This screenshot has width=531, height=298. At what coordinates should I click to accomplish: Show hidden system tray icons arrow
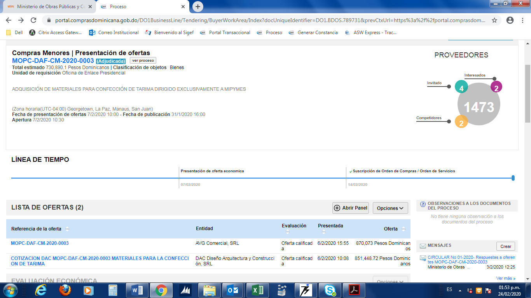tap(460, 290)
